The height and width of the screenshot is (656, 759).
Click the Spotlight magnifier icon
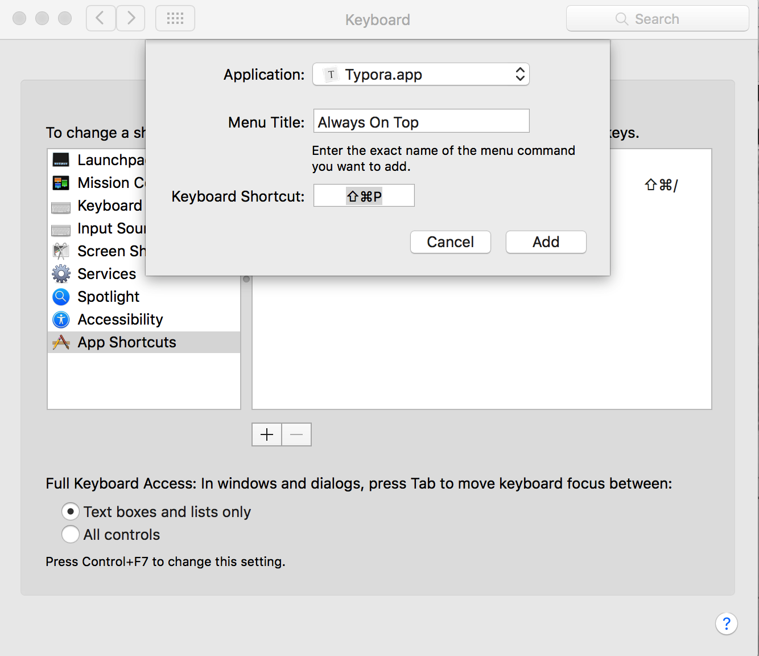tap(61, 297)
